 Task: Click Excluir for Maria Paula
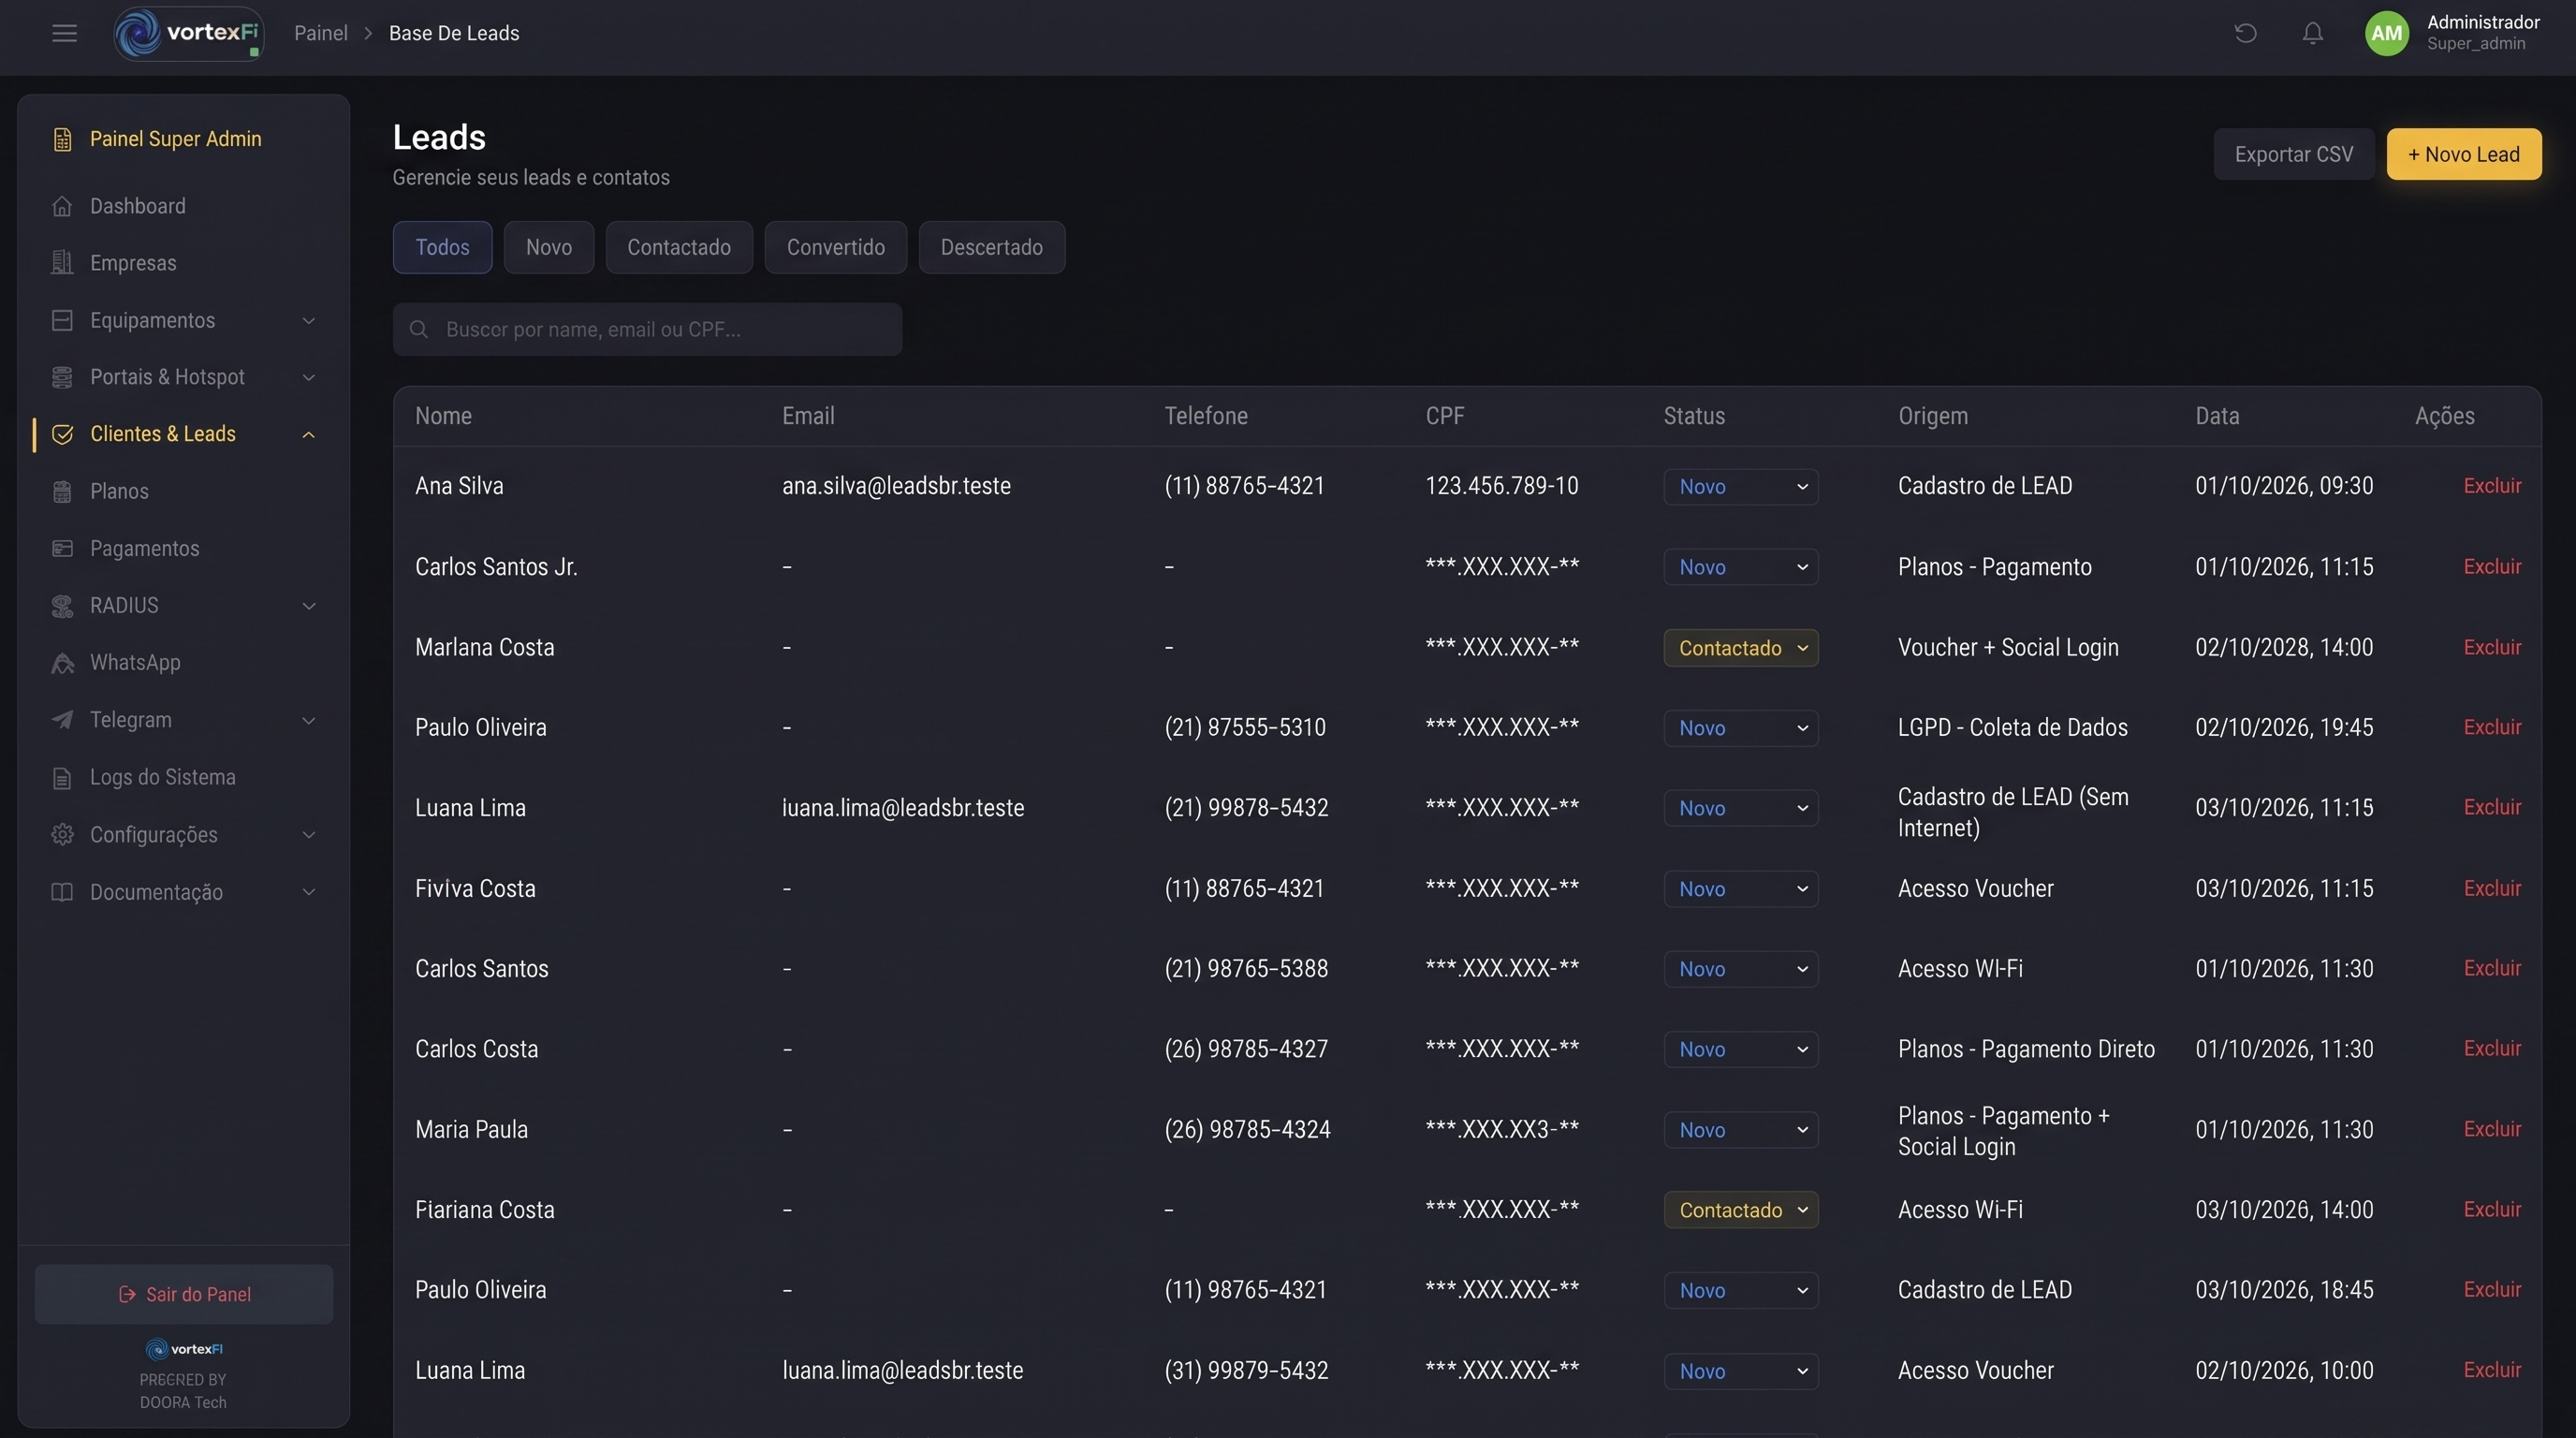pyautogui.click(x=2492, y=1129)
